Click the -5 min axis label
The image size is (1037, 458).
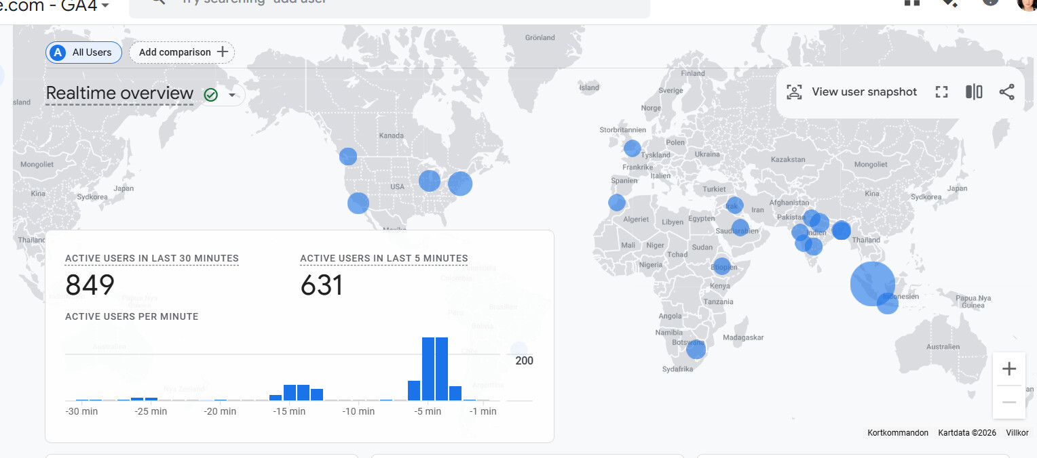[428, 411]
